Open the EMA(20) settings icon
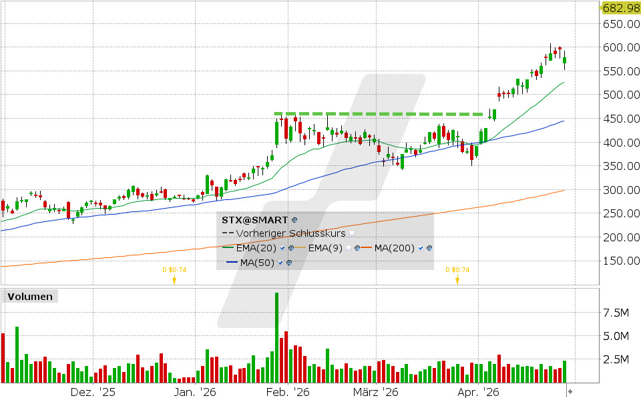The image size is (641, 400). [x=291, y=248]
